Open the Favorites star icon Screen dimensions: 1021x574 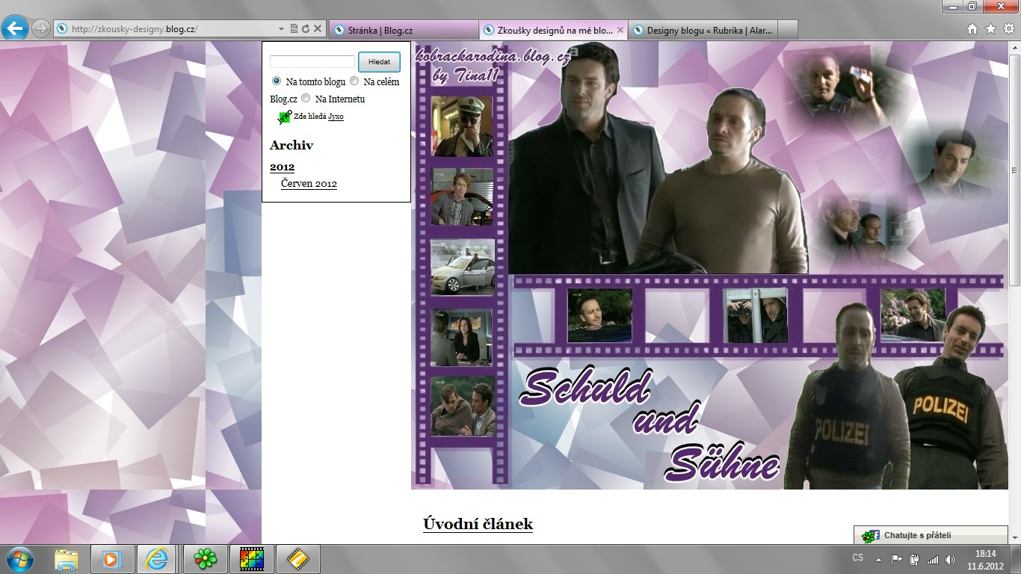990,29
